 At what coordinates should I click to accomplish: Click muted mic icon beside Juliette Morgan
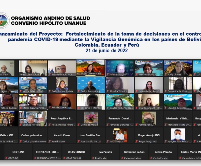click(108, 74)
